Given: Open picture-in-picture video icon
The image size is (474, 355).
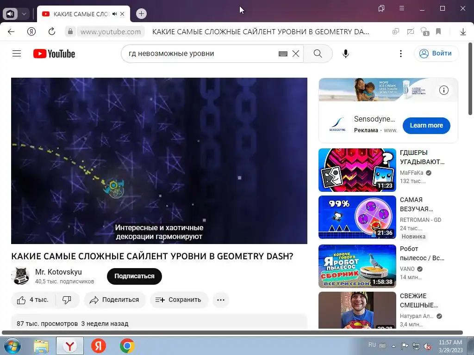Looking at the screenshot, I should pyautogui.click(x=395, y=31).
